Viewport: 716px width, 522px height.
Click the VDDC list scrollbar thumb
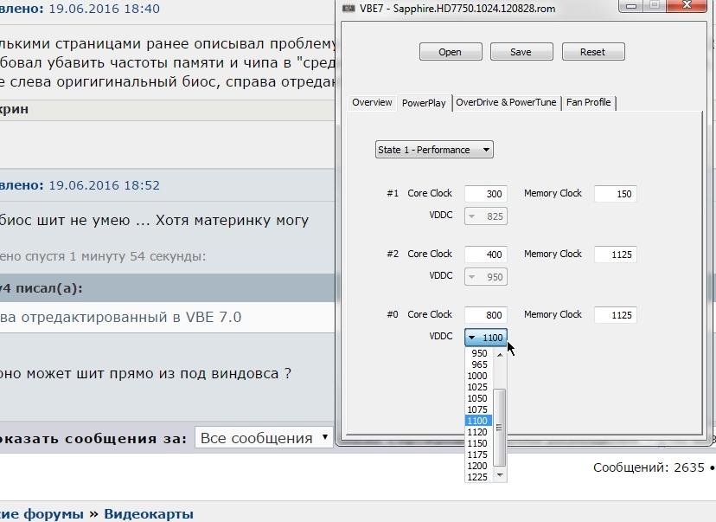pos(500,428)
